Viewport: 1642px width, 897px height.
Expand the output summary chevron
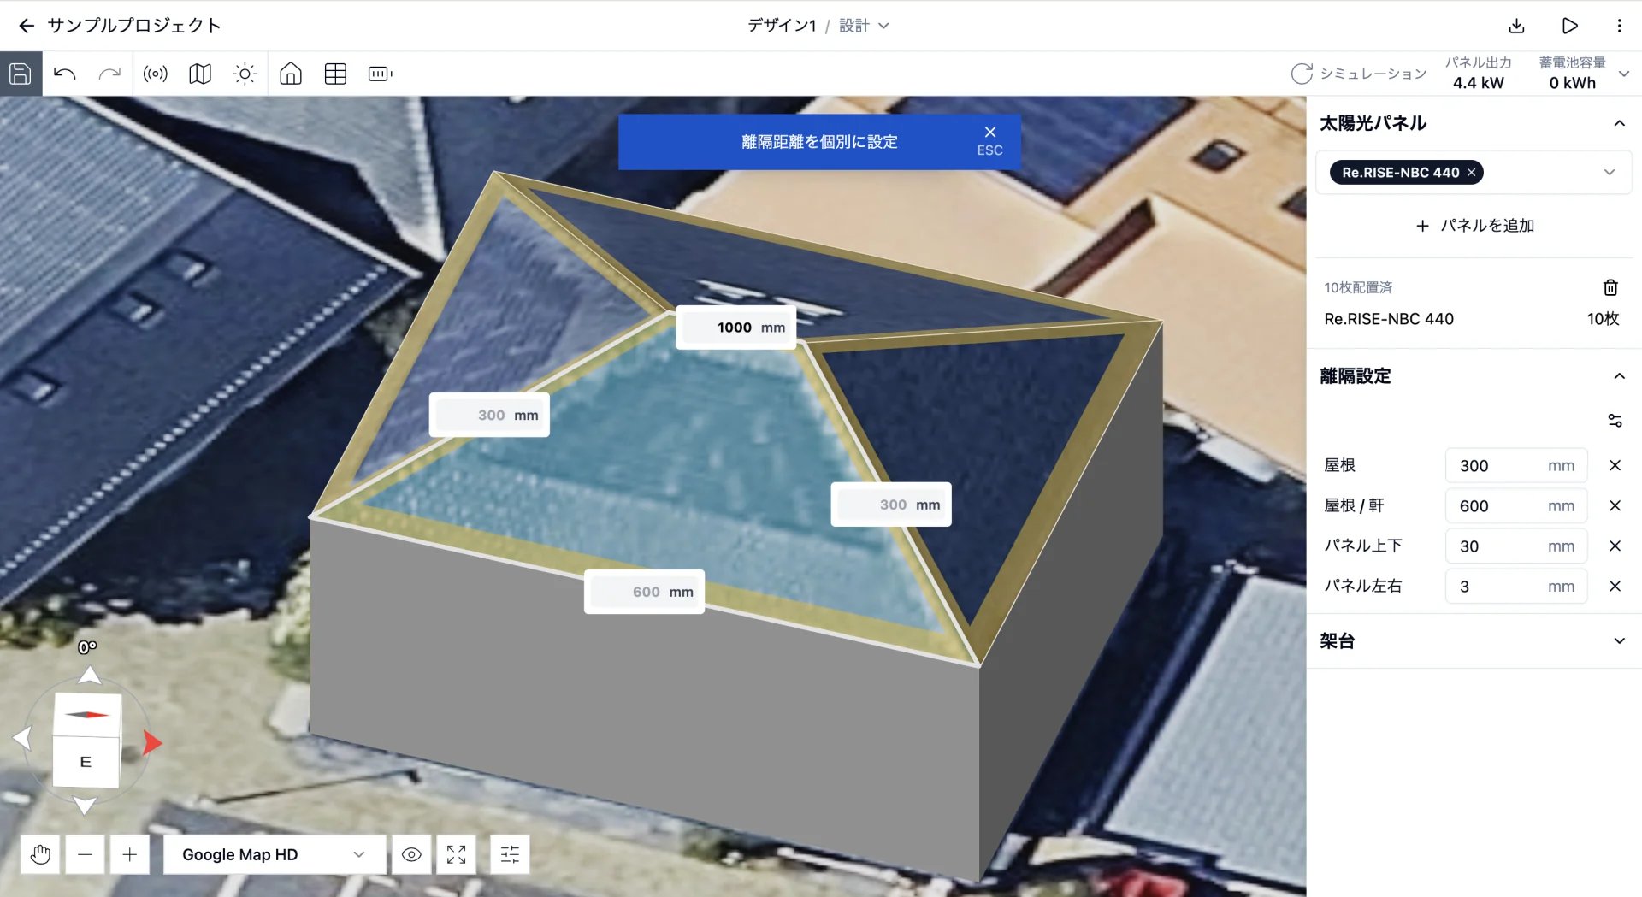pyautogui.click(x=1624, y=74)
